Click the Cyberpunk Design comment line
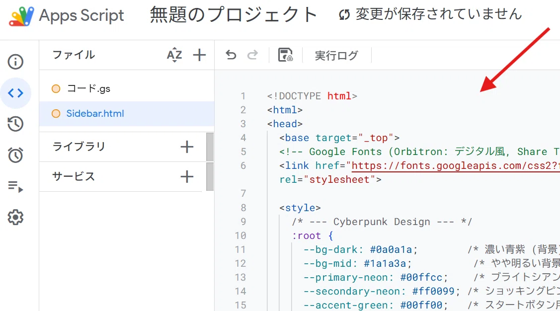 pos(382,222)
